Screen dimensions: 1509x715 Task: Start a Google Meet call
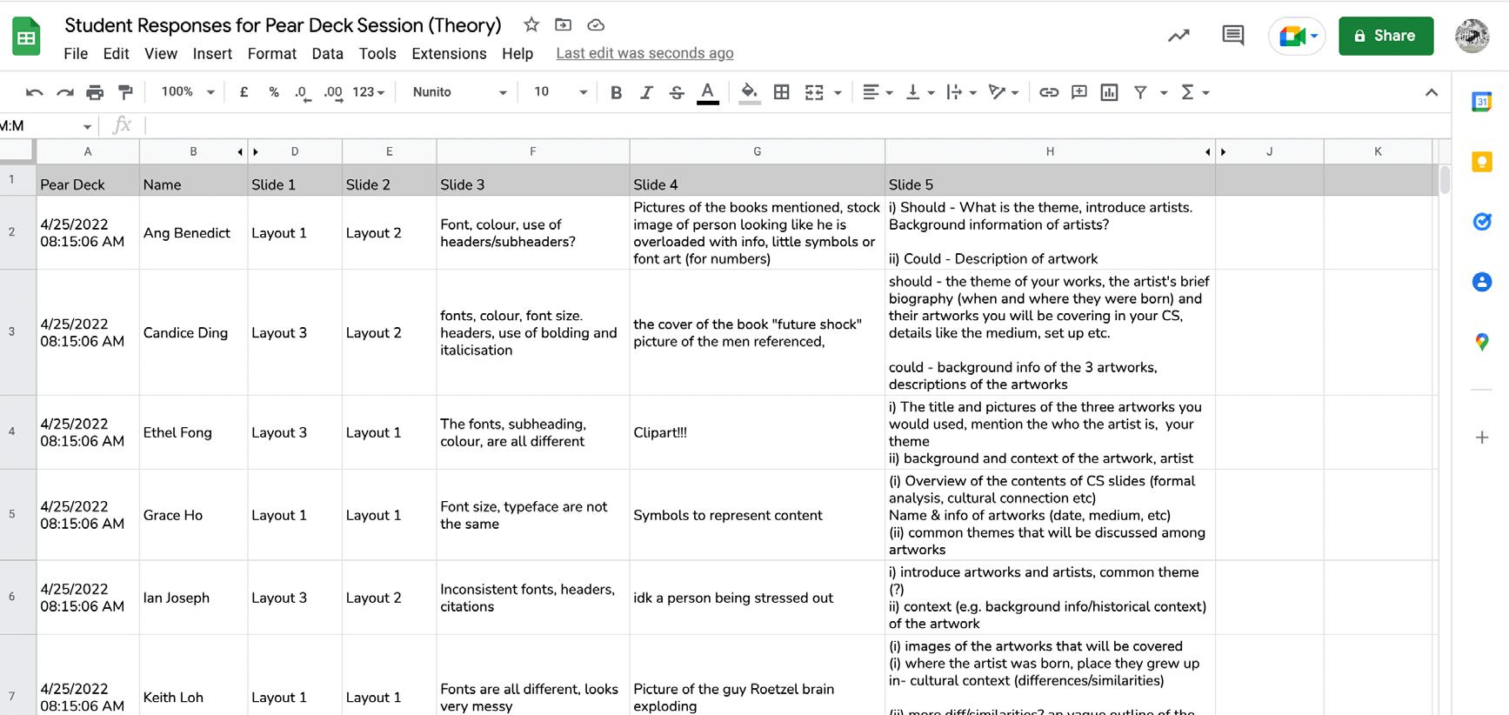click(x=1296, y=37)
